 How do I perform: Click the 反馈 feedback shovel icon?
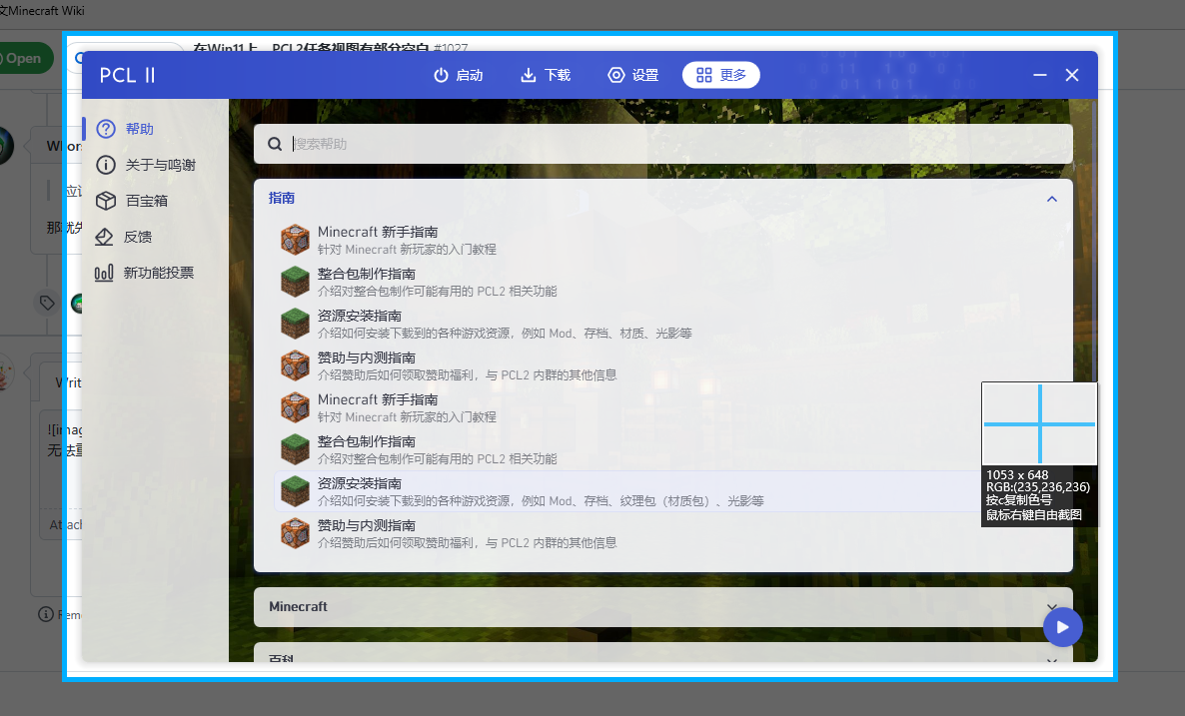point(105,237)
